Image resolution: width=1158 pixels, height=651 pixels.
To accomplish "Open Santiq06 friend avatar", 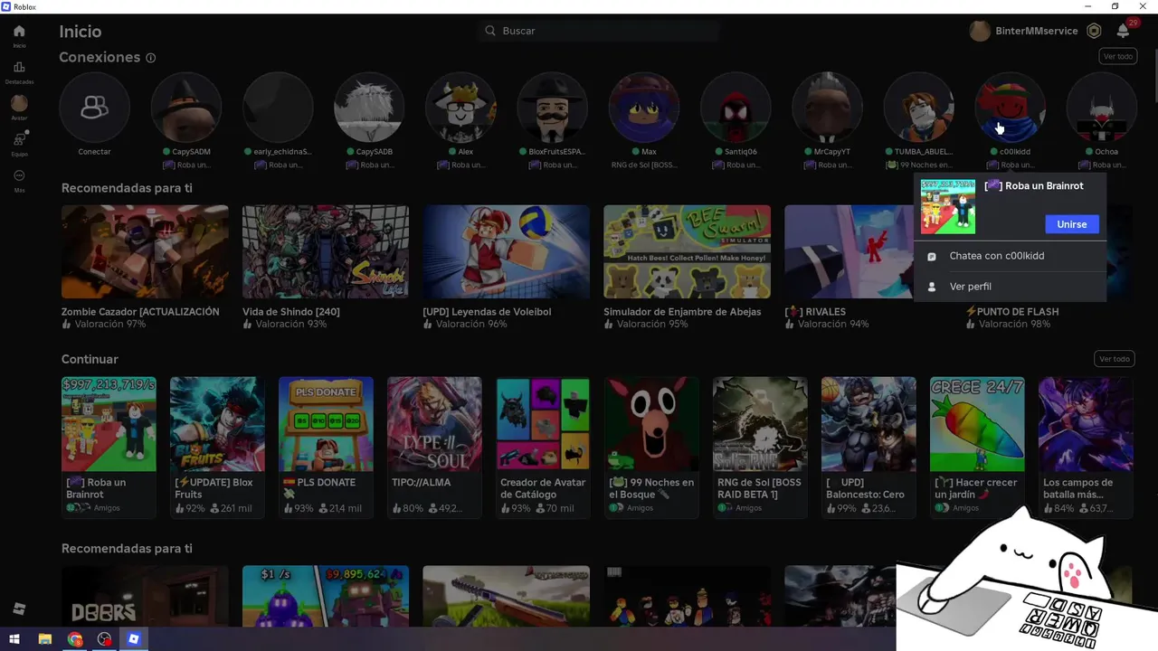I will coord(736,108).
